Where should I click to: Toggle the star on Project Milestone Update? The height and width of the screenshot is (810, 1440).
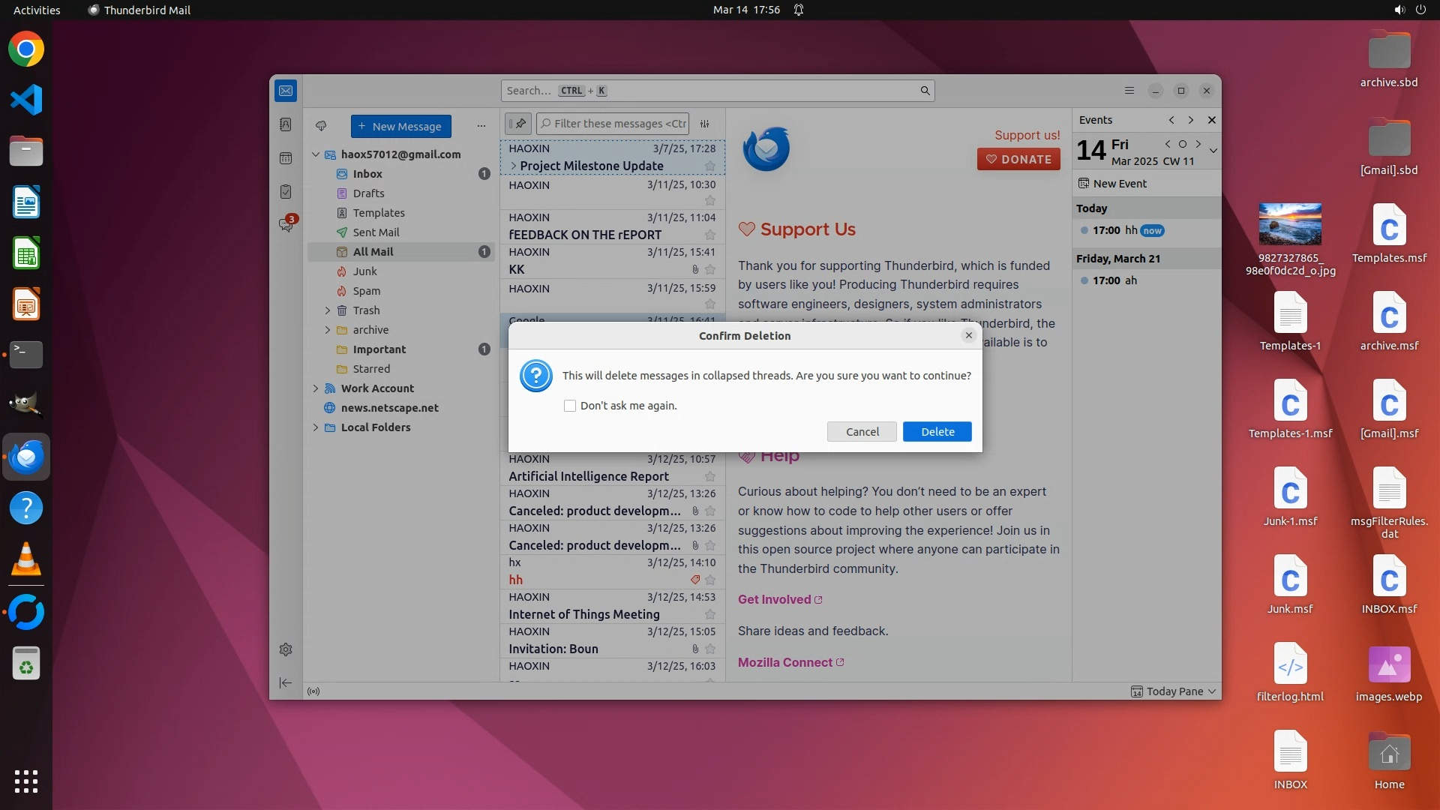click(x=710, y=166)
